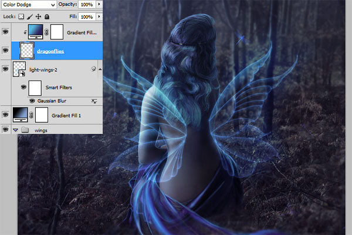Viewport: 352px width, 235px height.
Task: Click clipping mask arrow on top Gradient Fill layer
Action: (x=25, y=32)
